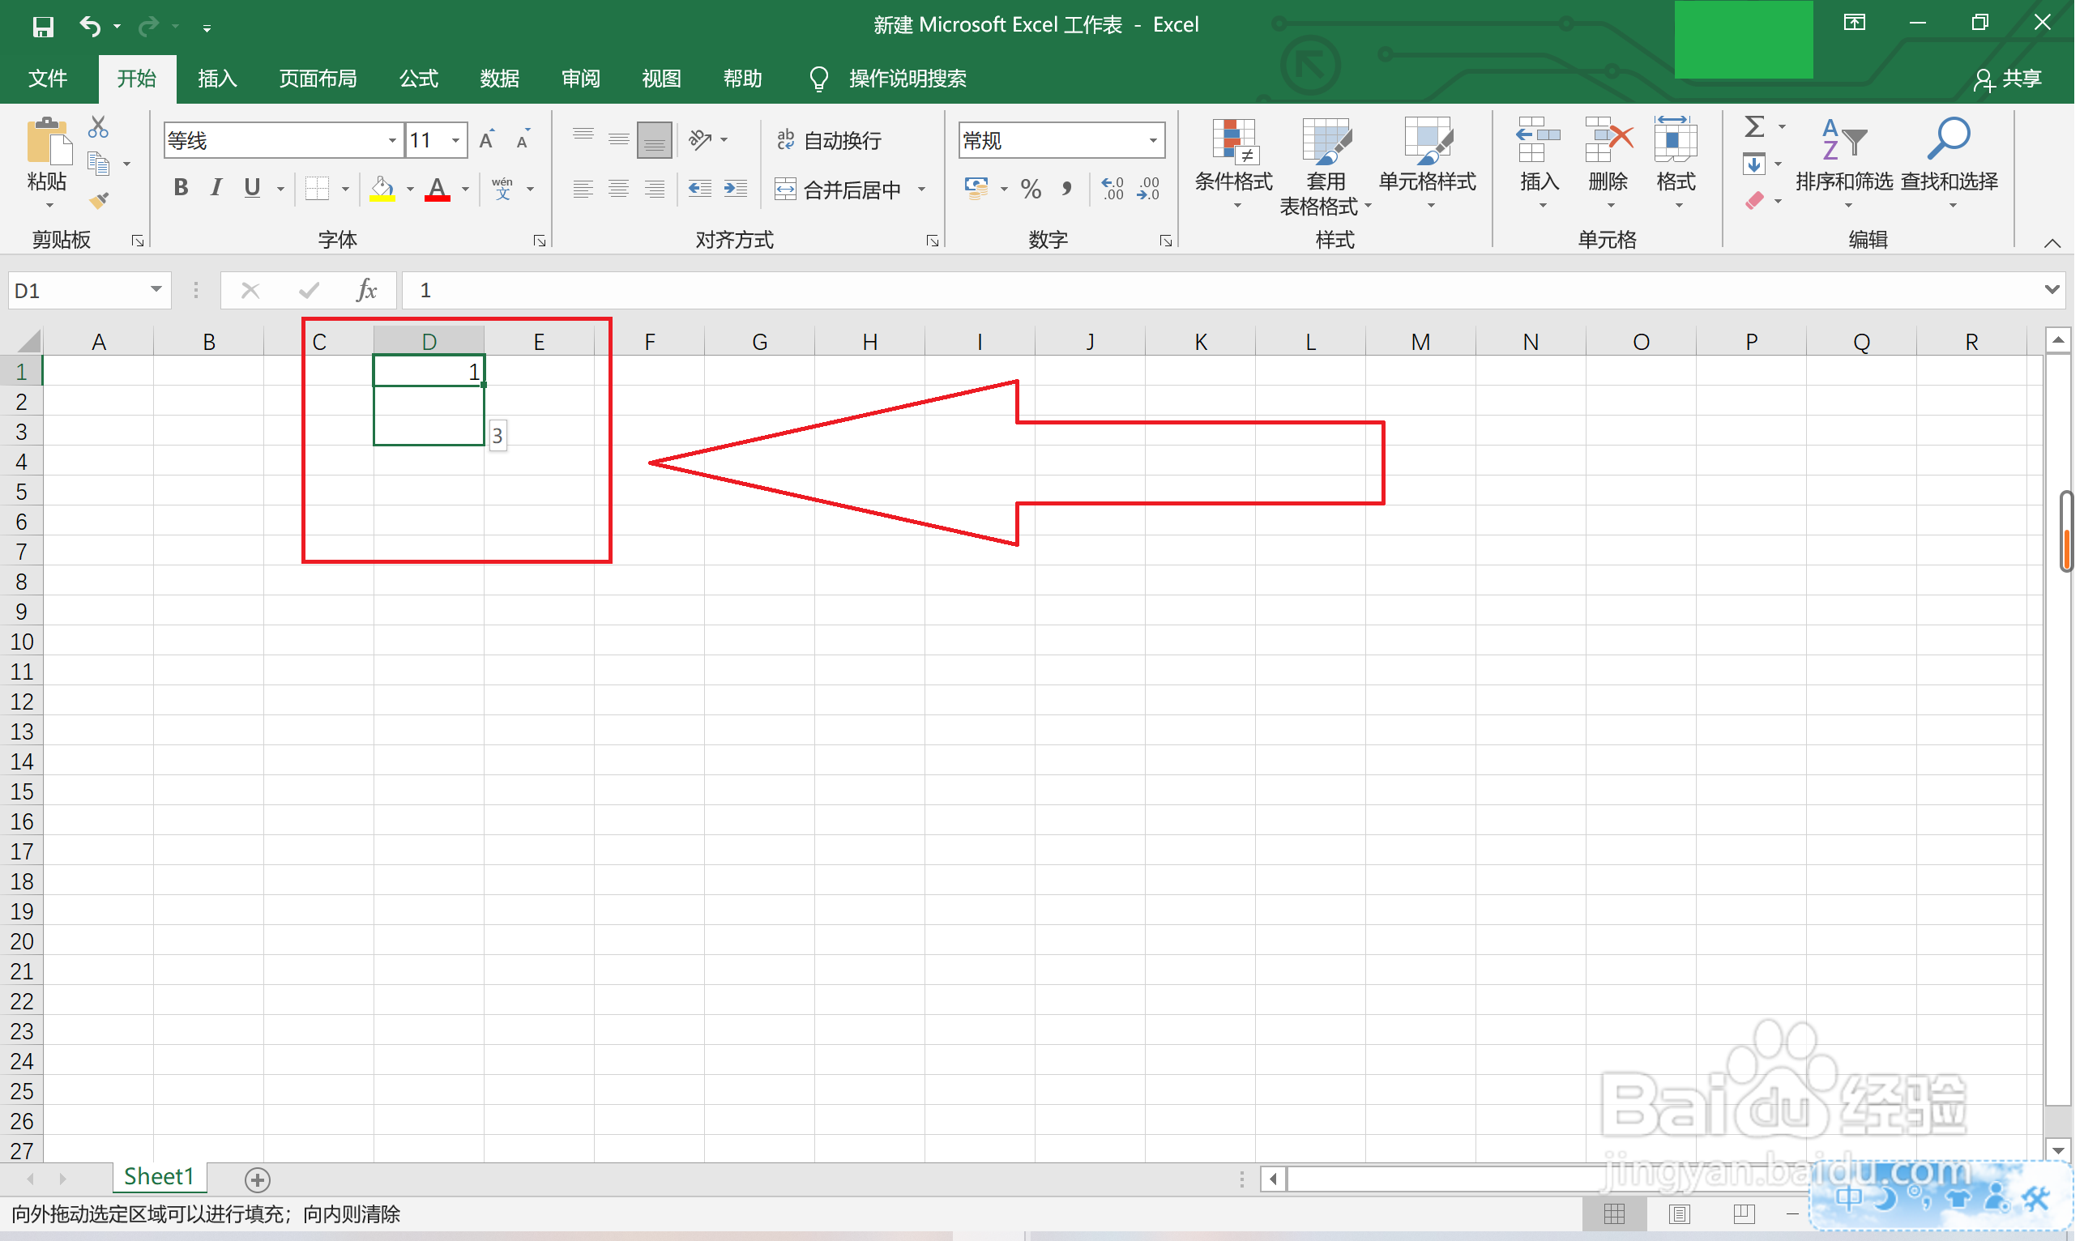Open the 公式 ribbon tab
Viewport: 2084px width, 1241px height.
(420, 79)
